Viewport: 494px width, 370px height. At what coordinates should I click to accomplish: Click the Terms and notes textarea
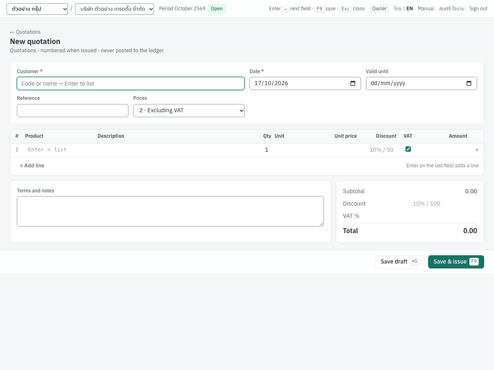click(170, 211)
